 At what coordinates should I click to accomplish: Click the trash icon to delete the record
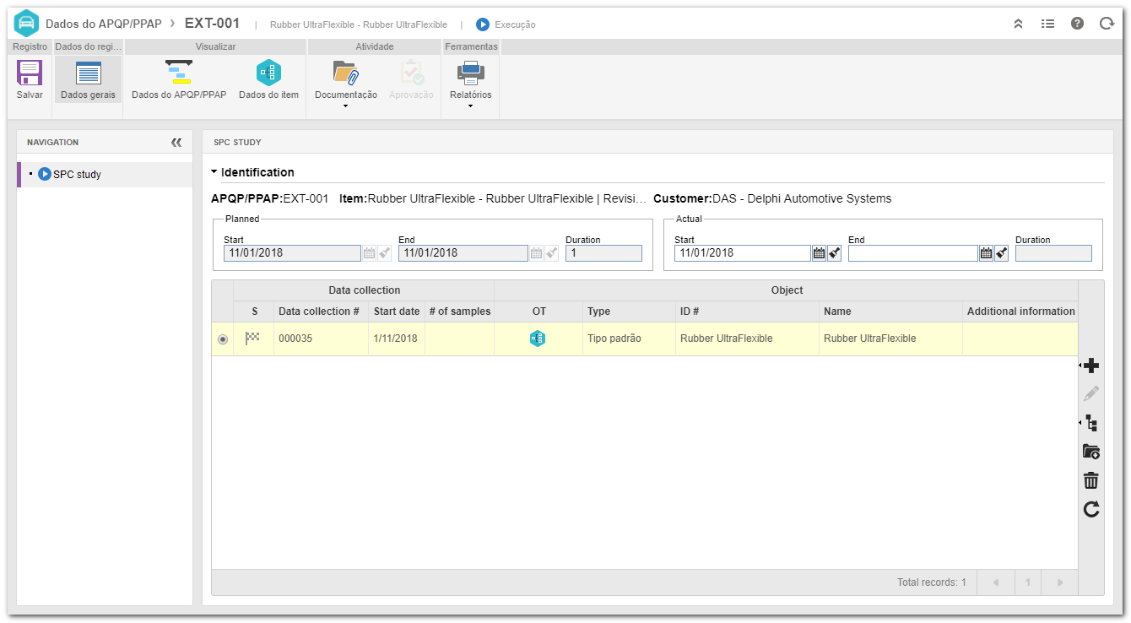pos(1091,480)
